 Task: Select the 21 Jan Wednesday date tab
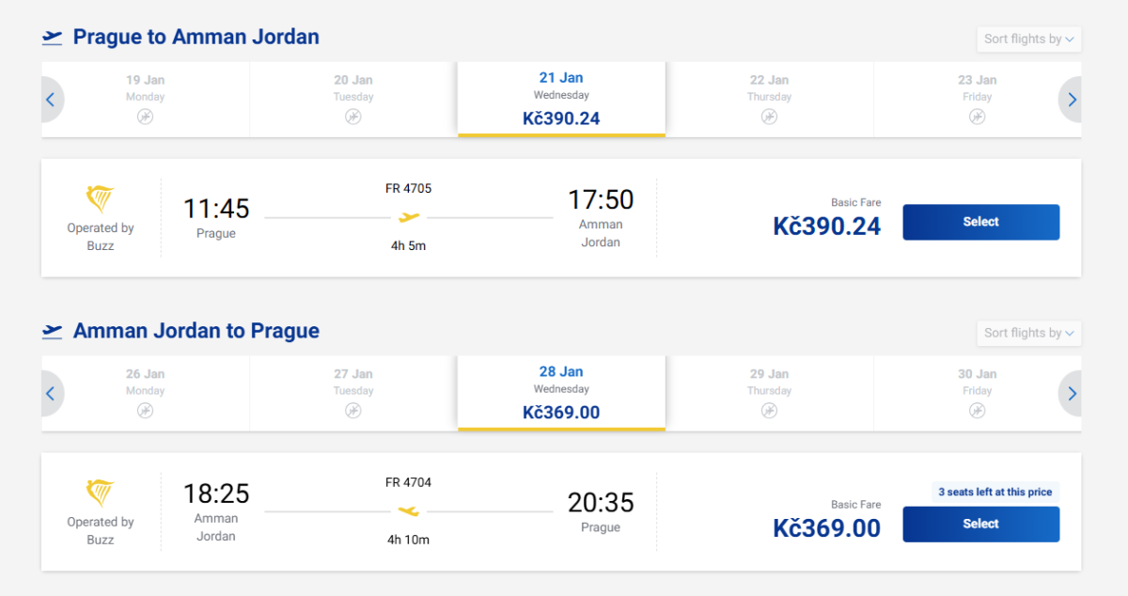click(x=561, y=99)
